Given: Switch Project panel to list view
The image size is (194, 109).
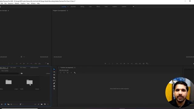Looking at the screenshot, I should pyautogui.click(x=2, y=104).
